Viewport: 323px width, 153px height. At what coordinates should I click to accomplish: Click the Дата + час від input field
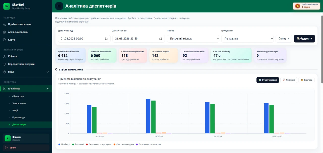(x=84, y=39)
